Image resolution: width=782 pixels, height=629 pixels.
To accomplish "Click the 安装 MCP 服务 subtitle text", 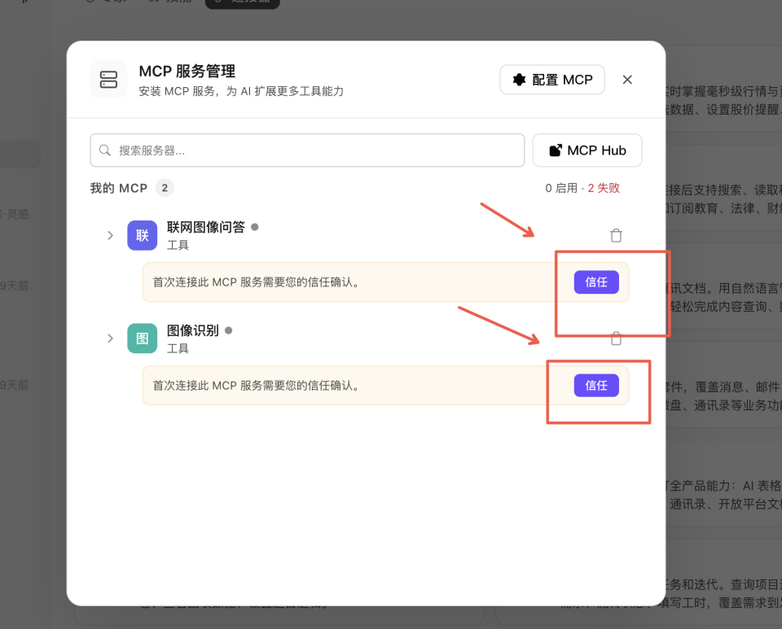I will (241, 91).
